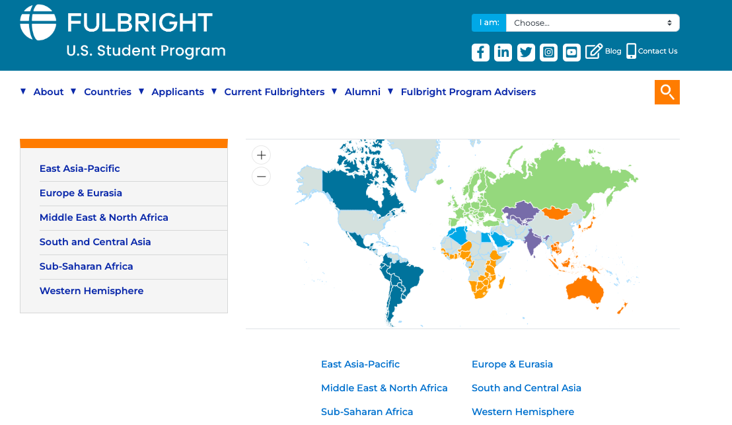Image resolution: width=732 pixels, height=425 pixels.
Task: Click the orange search magnifier icon
Action: (667, 92)
